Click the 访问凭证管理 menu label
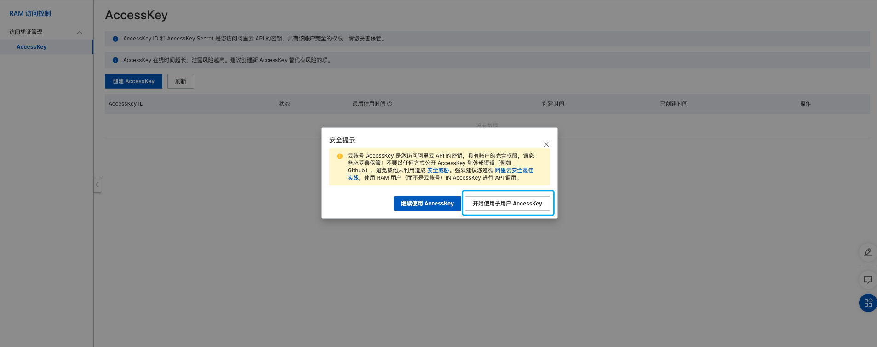877x347 pixels. (x=26, y=32)
